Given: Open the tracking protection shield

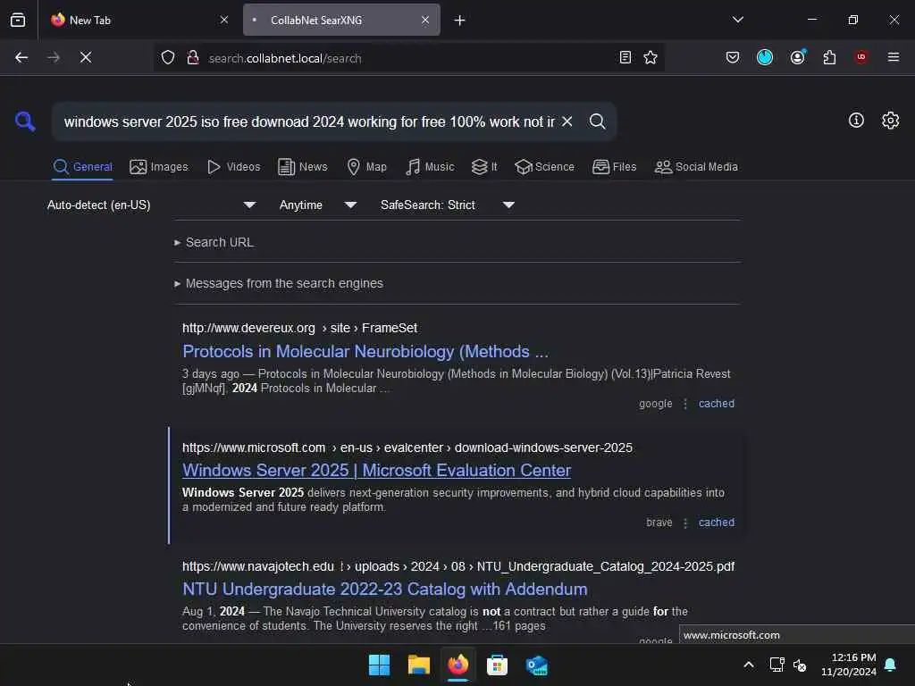Looking at the screenshot, I should (168, 57).
